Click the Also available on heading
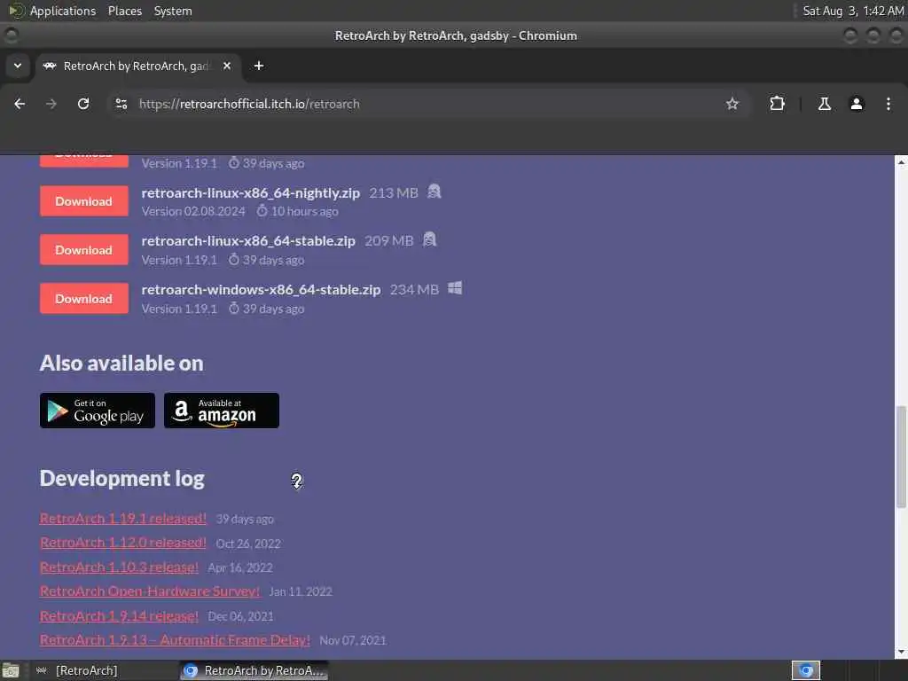Screen dimensions: 908x681 coord(121,363)
